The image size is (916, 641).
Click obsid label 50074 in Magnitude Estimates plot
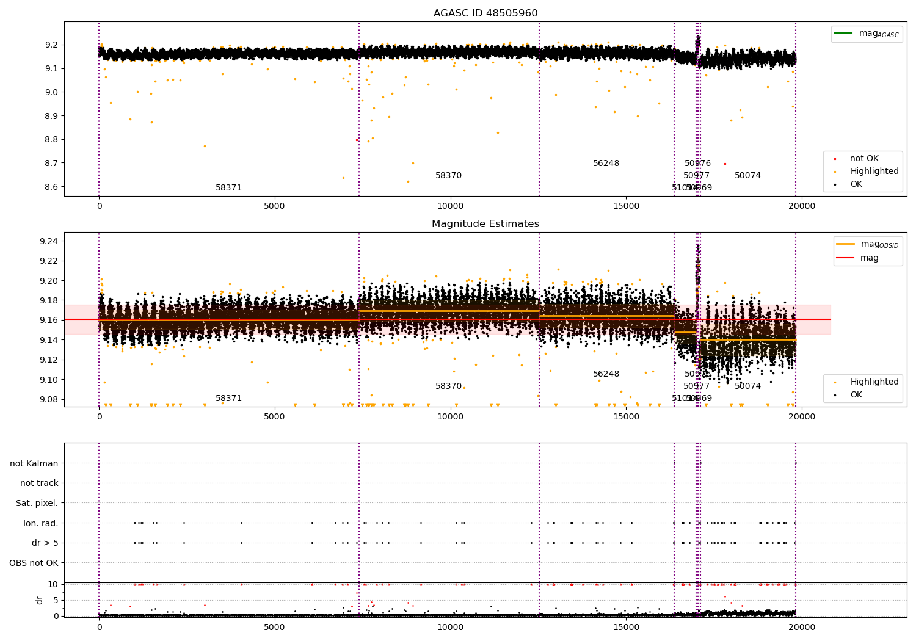tap(747, 386)
